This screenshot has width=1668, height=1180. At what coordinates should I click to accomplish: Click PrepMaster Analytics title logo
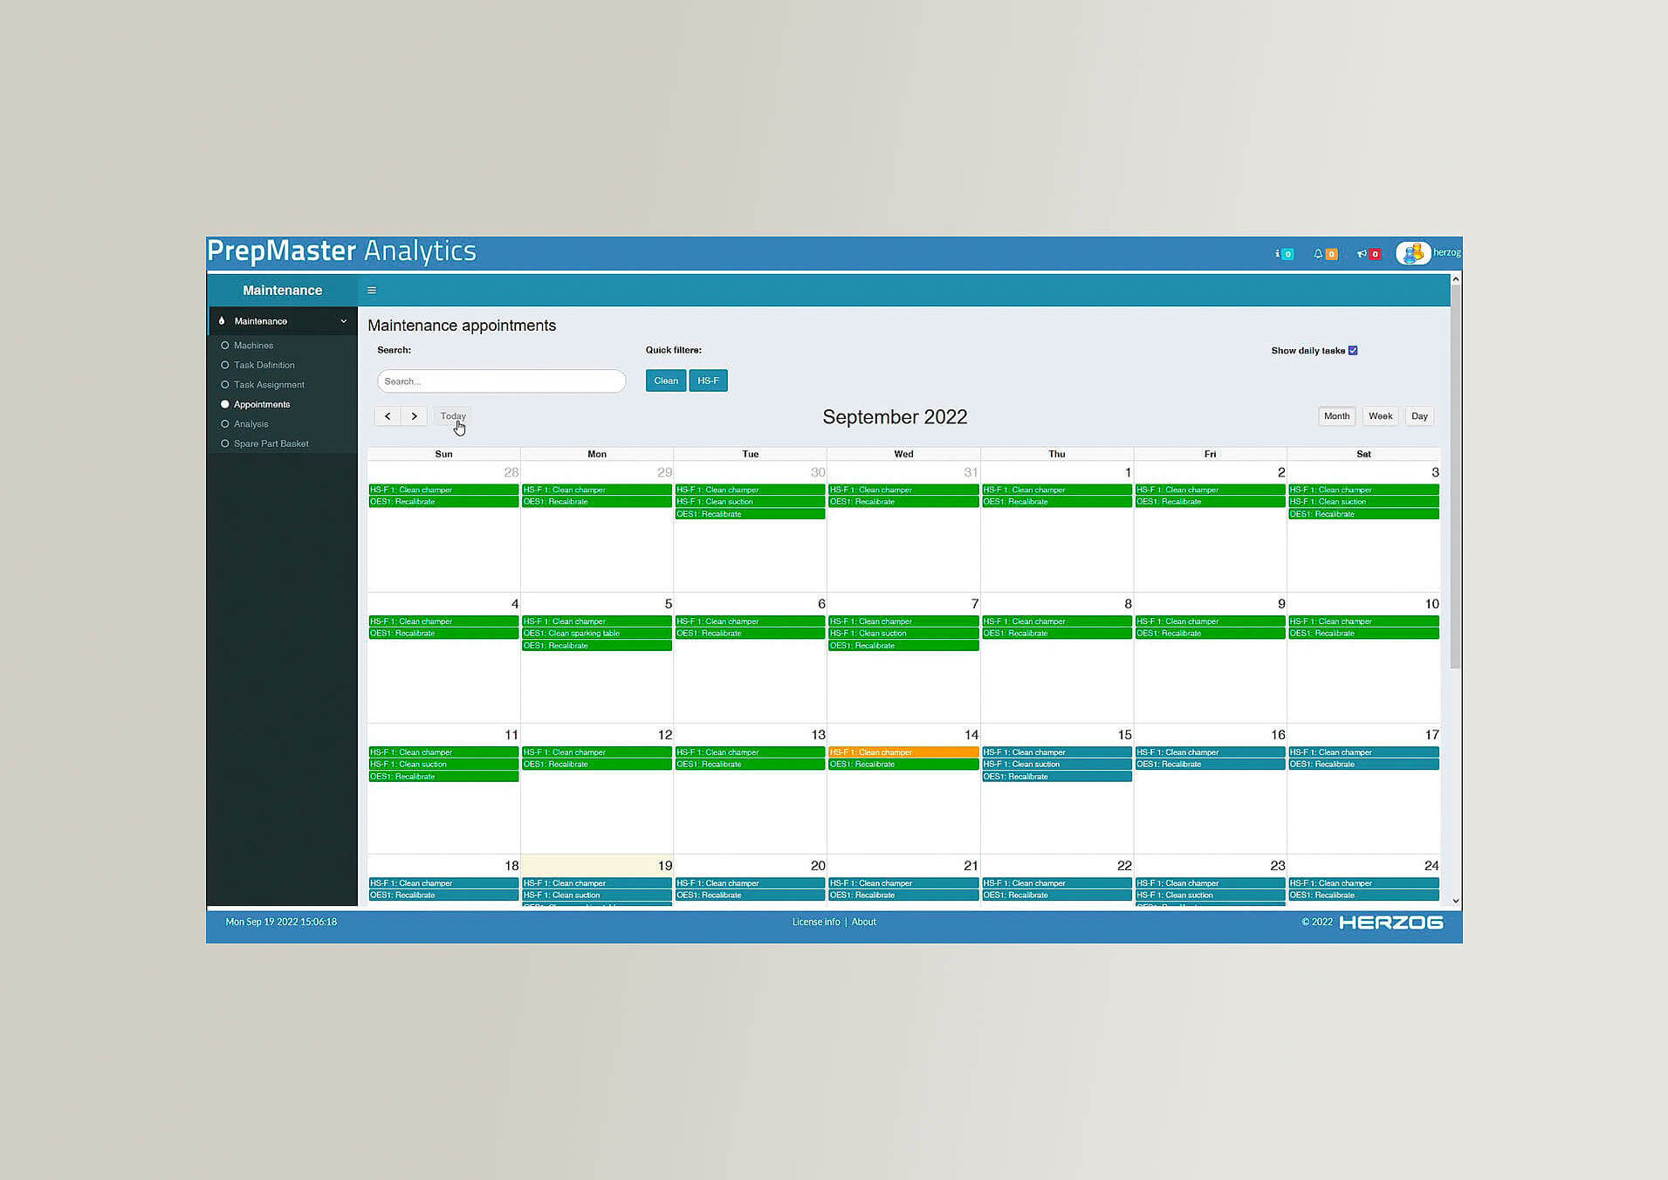point(341,251)
